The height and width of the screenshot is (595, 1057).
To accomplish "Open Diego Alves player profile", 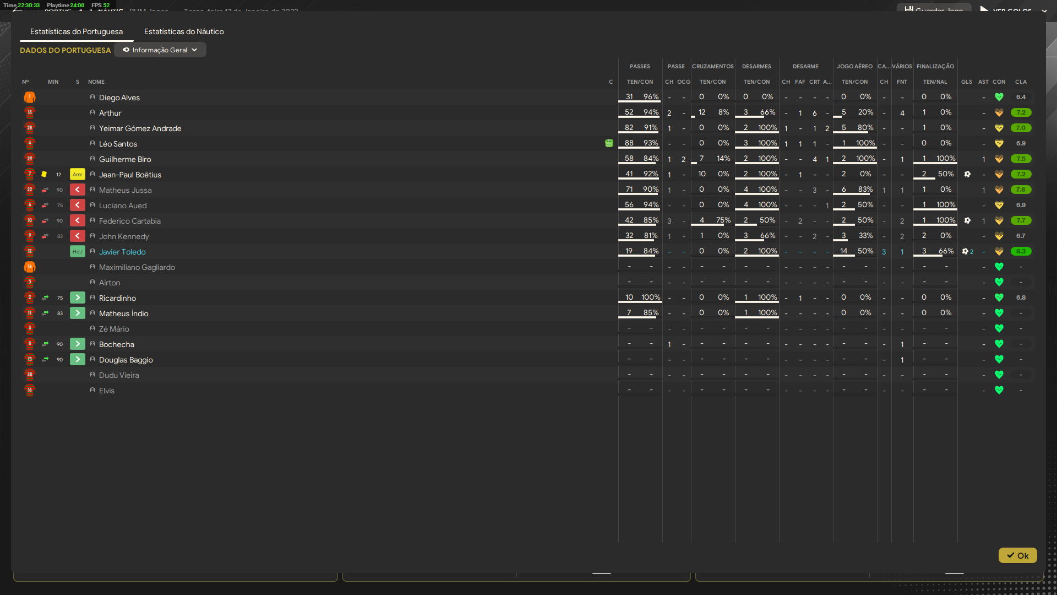I will coord(119,98).
